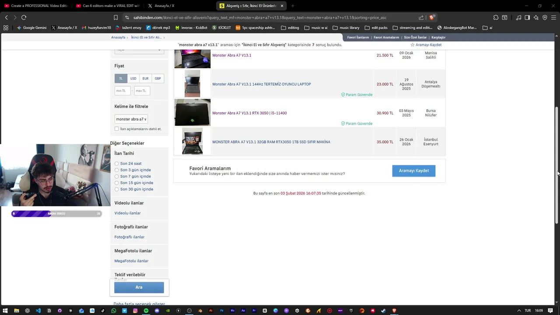Open Size Özel İlanlar in the top menu
The image size is (560, 315).
point(415,38)
